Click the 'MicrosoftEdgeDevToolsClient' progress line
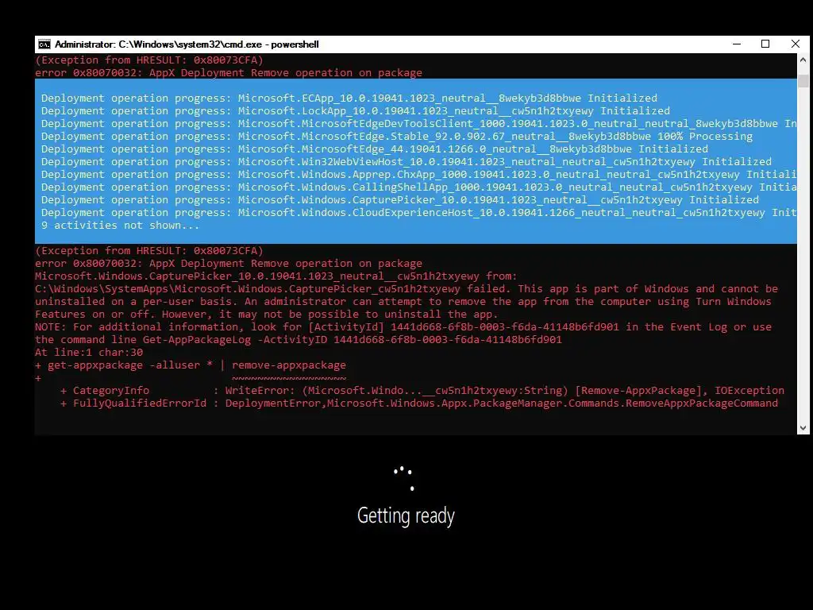 [418, 123]
